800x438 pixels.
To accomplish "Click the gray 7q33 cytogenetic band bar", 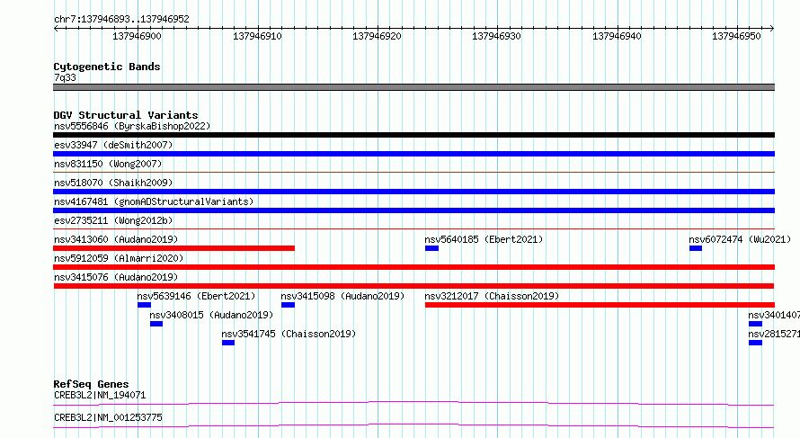I will click(413, 87).
